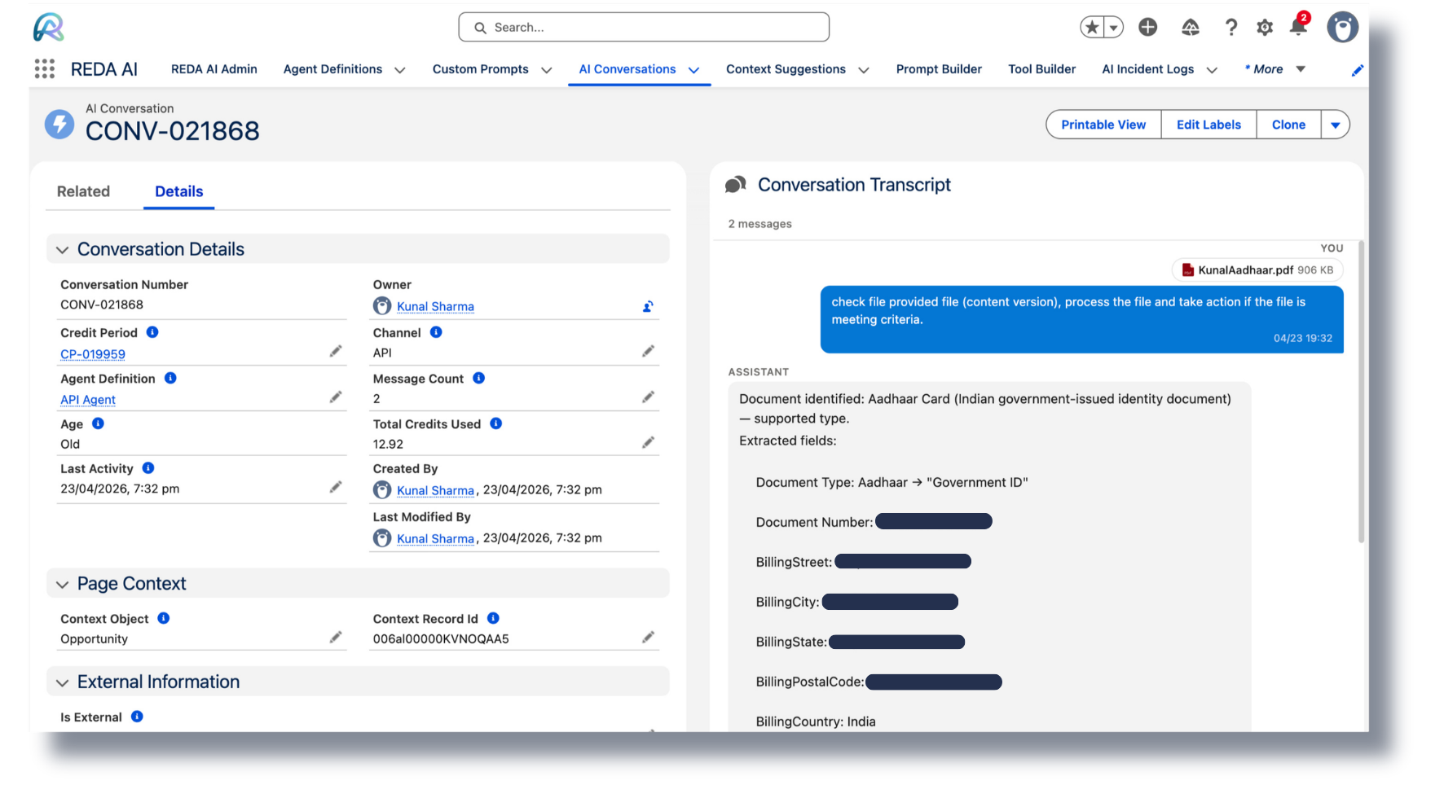Open Prompt Builder from the navigation bar
Screen dimensions: 1444x785
(x=938, y=69)
